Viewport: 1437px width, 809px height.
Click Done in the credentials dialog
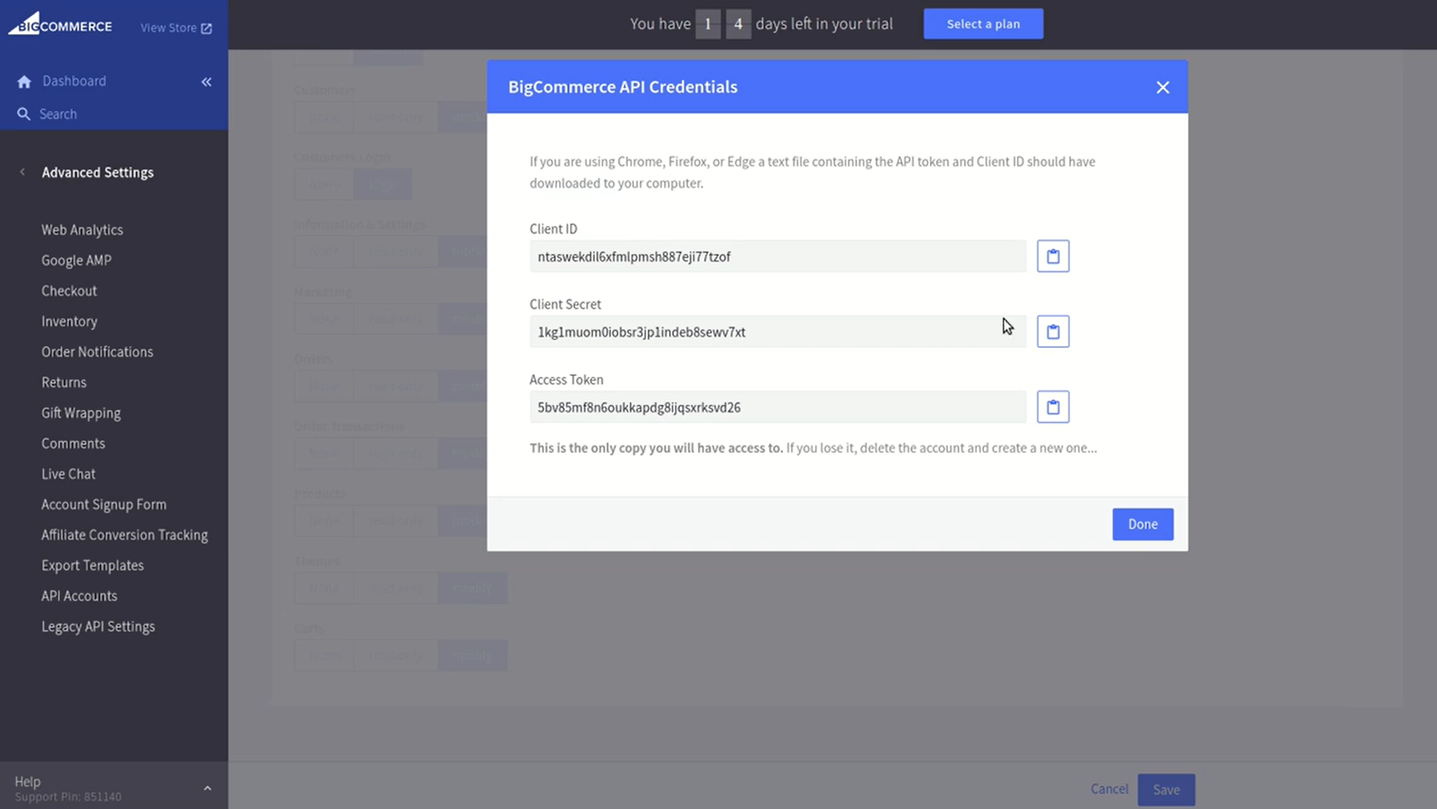click(1142, 524)
